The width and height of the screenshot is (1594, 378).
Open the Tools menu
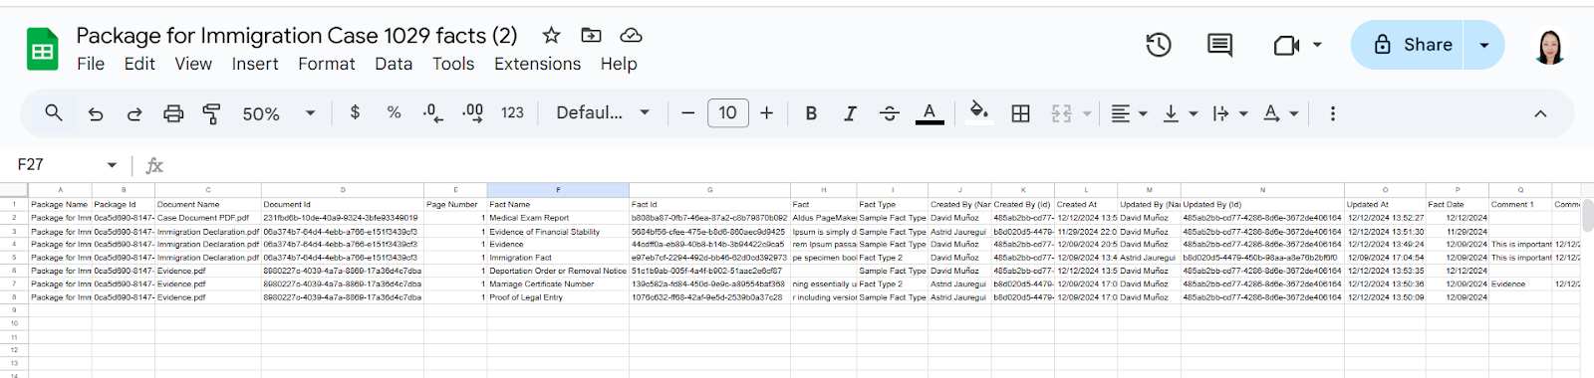coord(453,64)
